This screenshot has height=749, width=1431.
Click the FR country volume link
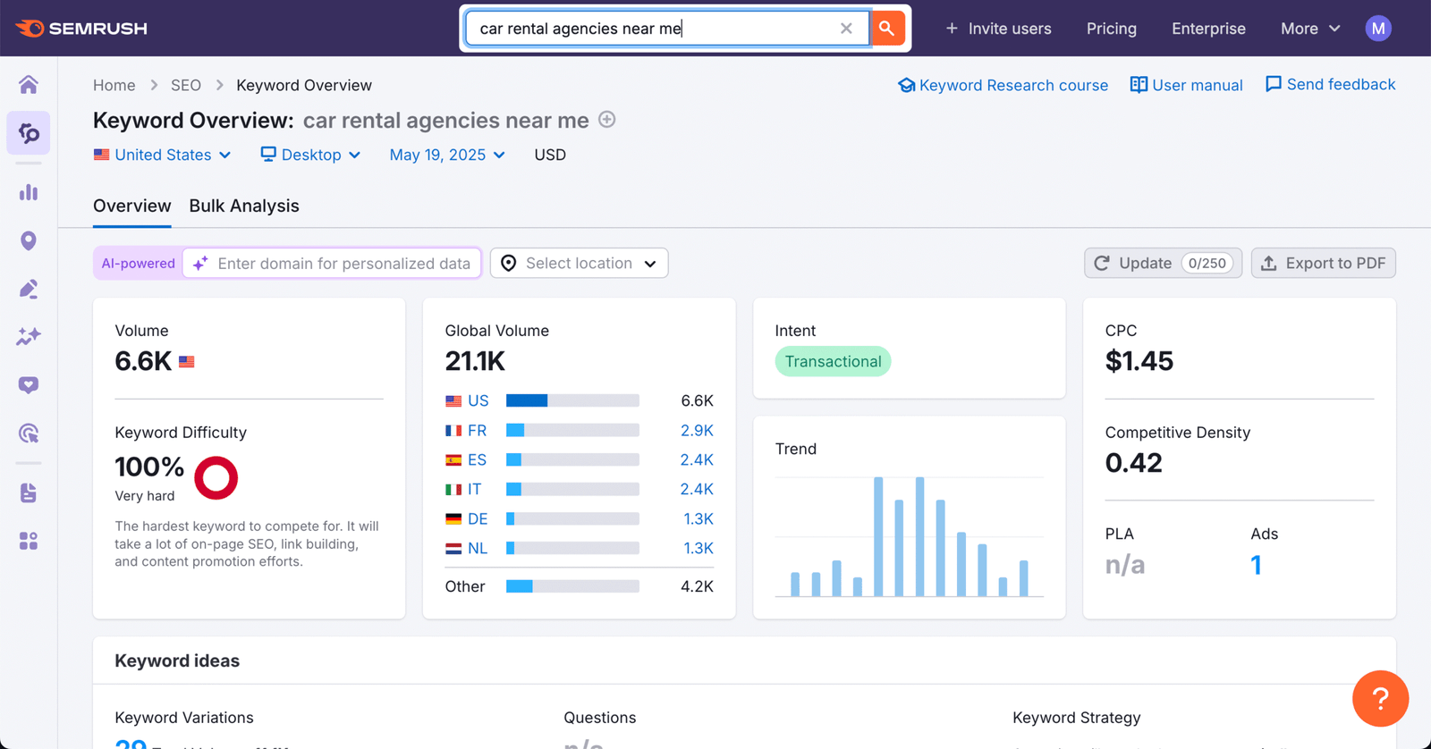pyautogui.click(x=478, y=430)
